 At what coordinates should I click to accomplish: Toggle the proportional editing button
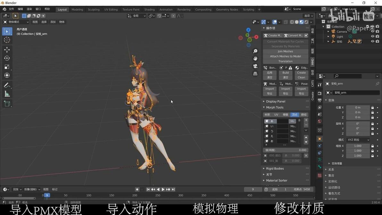pyautogui.click(x=173, y=16)
